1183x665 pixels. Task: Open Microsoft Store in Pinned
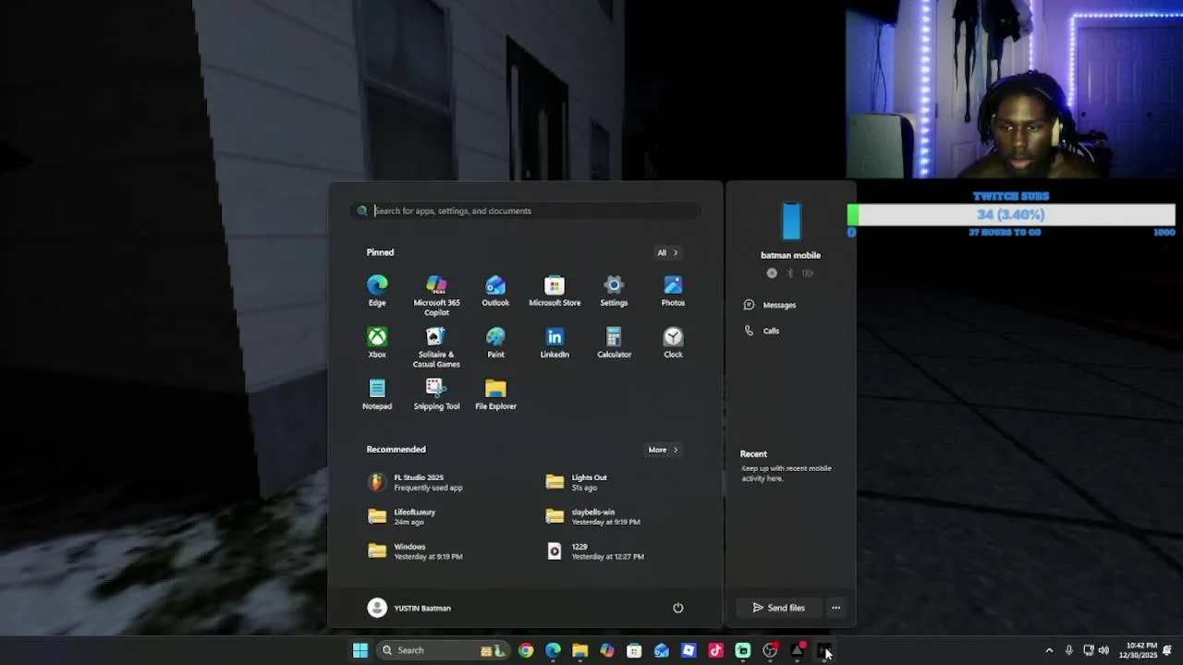click(x=555, y=291)
